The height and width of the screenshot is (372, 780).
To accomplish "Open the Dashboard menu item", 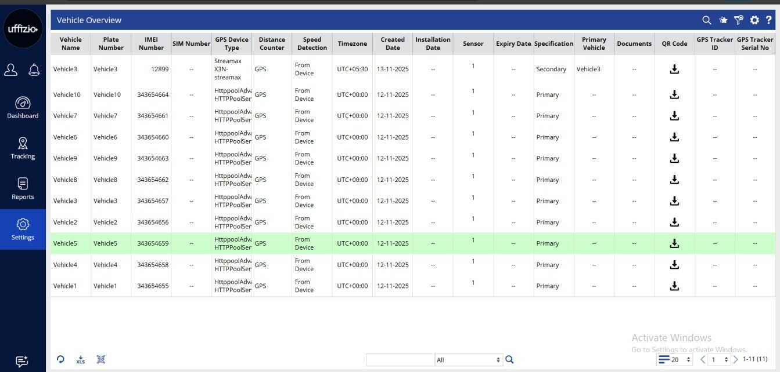I will 23,108.
